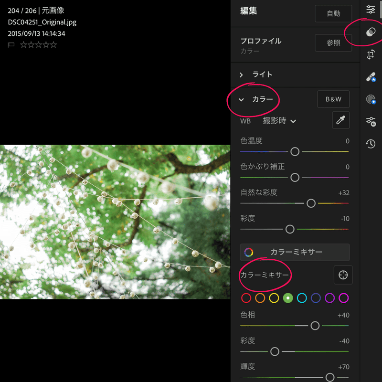Rate the photo four stars
The image size is (382, 382).
click(x=46, y=44)
